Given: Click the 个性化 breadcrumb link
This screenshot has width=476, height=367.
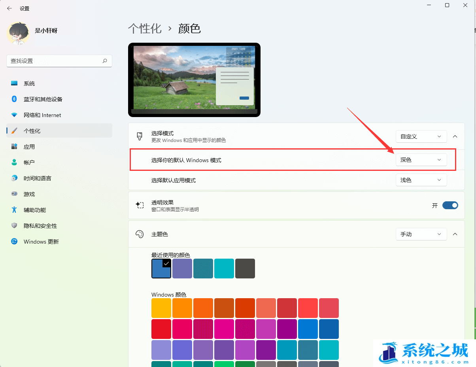Looking at the screenshot, I should [145, 28].
